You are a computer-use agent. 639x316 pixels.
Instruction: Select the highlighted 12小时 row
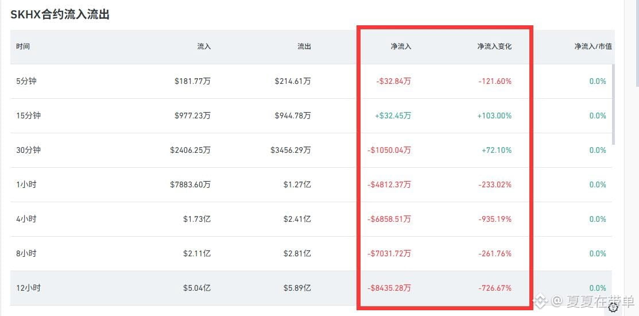click(x=311, y=288)
